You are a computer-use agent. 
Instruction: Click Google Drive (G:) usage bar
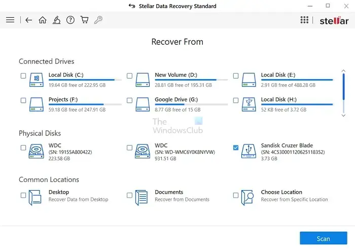click(191, 104)
